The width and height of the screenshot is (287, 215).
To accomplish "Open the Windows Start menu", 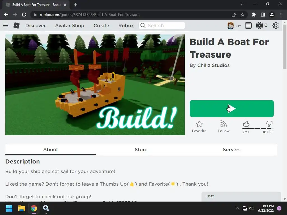I will [9, 208].
